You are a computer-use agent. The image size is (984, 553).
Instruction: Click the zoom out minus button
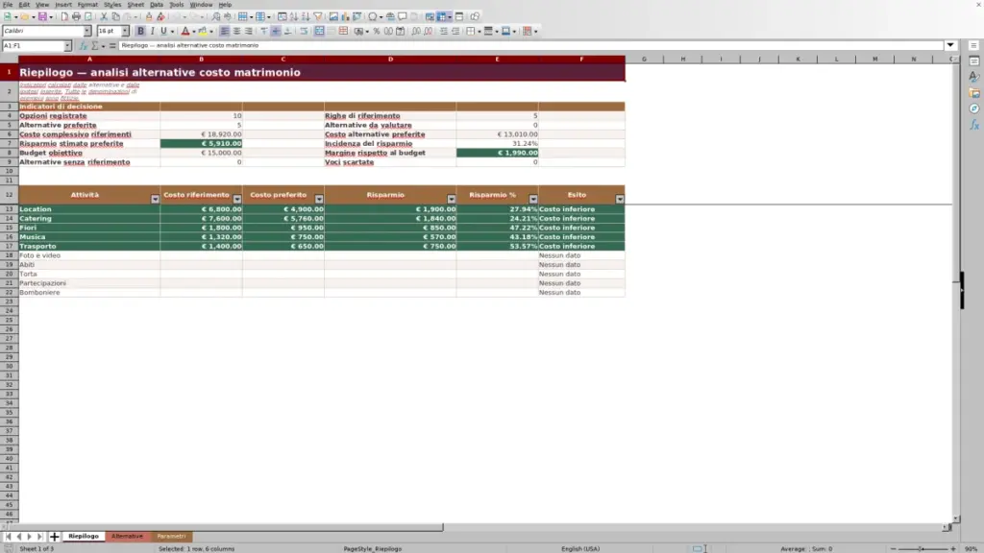coord(893,548)
